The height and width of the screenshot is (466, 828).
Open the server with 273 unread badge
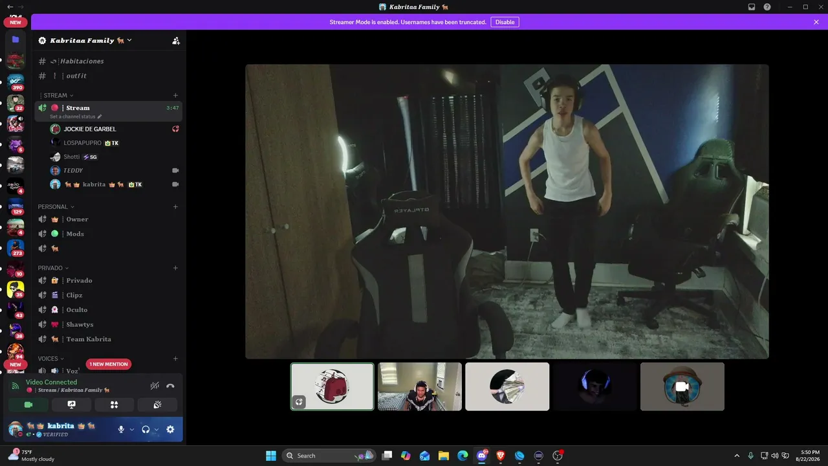(16, 249)
